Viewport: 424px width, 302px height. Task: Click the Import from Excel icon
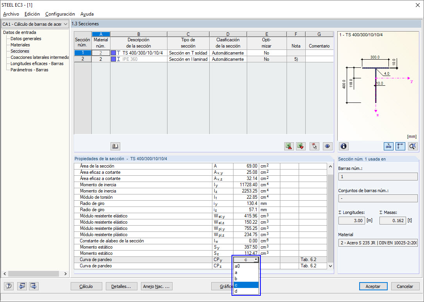coord(301,146)
